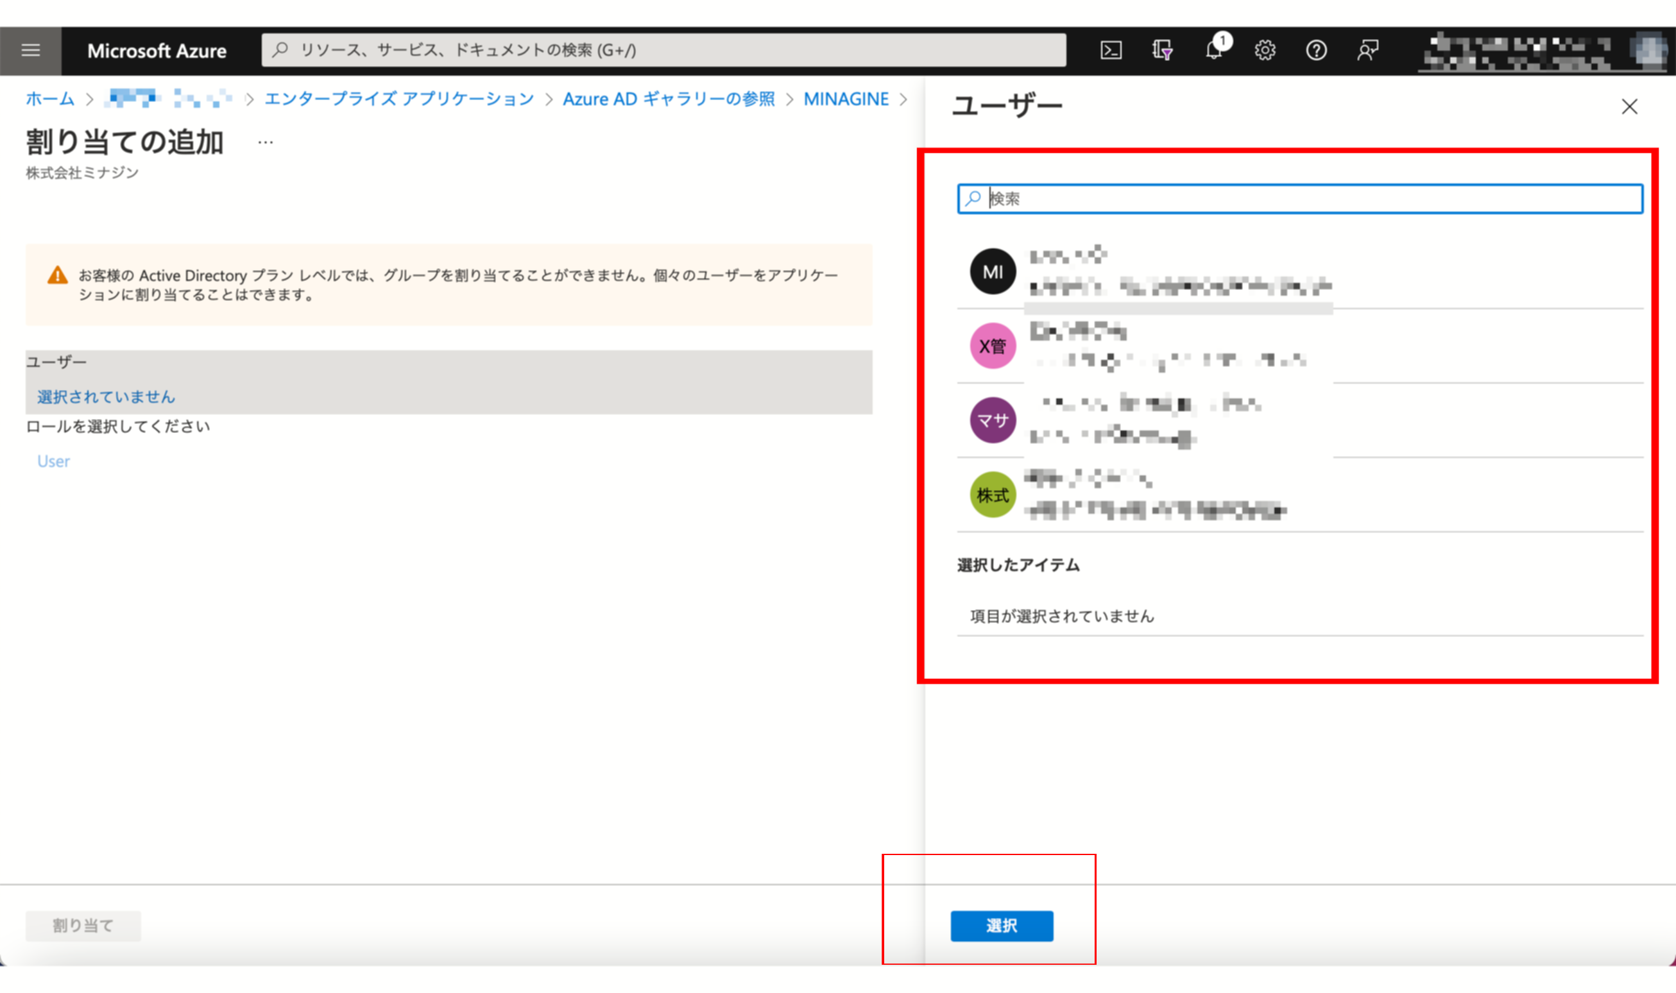This screenshot has width=1676, height=993.
Task: Click the 選択されていません user link
Action: click(x=106, y=397)
